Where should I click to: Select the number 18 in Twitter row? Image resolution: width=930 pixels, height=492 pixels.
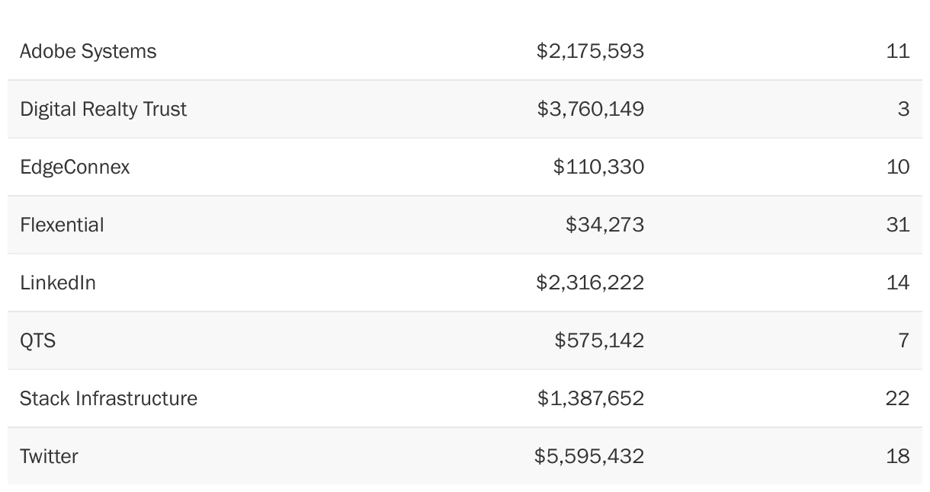tap(898, 456)
